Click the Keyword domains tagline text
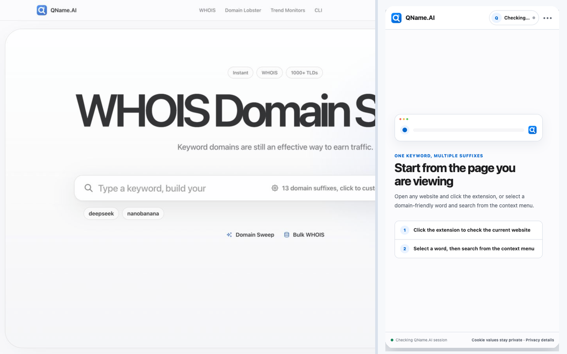Image resolution: width=567 pixels, height=354 pixels. click(x=275, y=147)
